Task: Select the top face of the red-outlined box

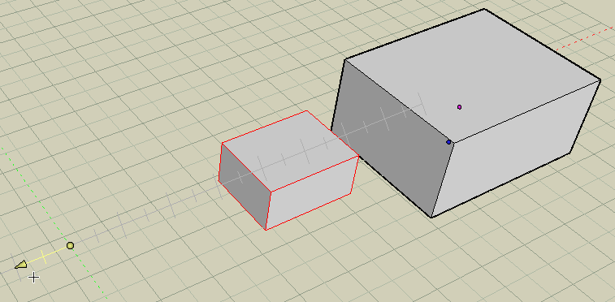Action: pos(290,151)
